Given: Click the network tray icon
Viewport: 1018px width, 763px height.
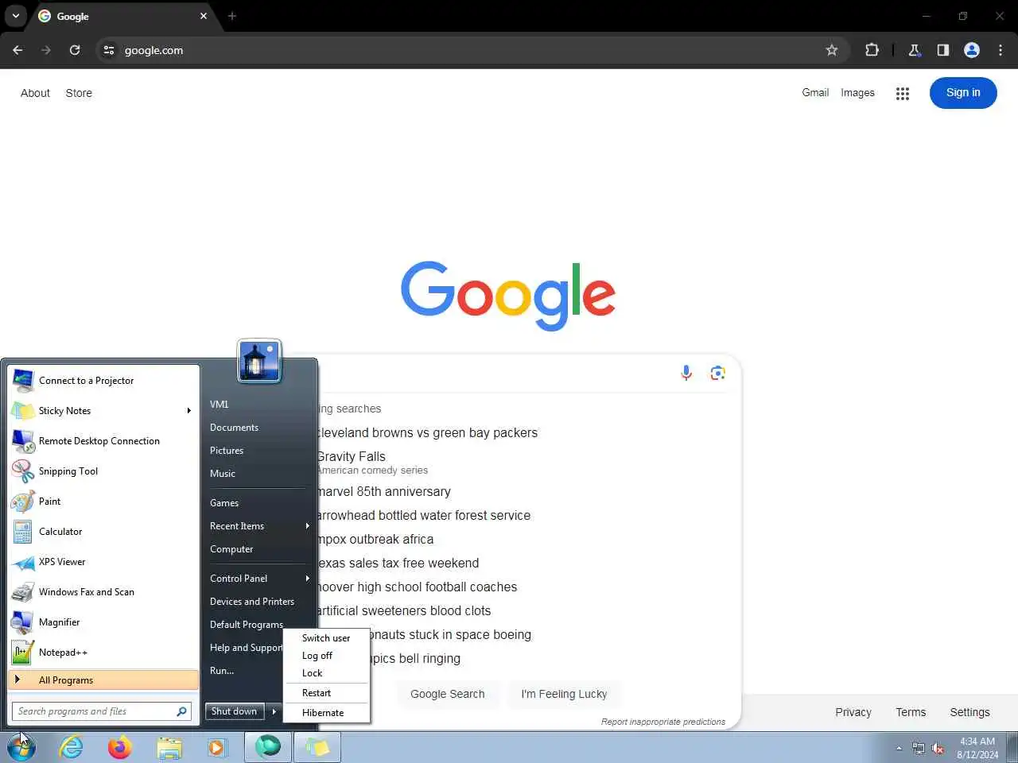Looking at the screenshot, I should [x=919, y=748].
